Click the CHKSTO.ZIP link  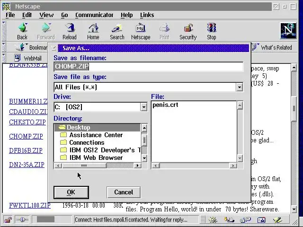tap(27, 122)
